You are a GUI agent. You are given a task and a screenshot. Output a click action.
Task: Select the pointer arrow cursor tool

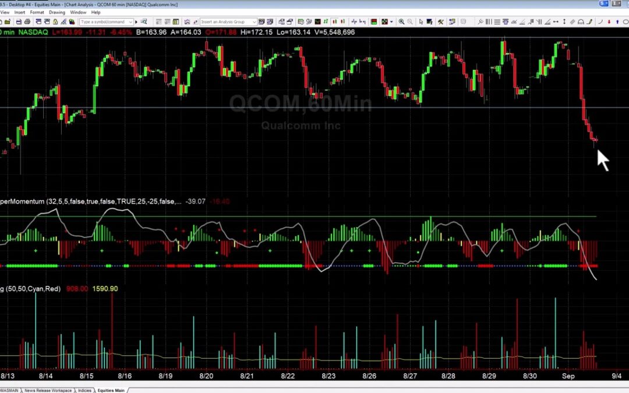click(421, 22)
